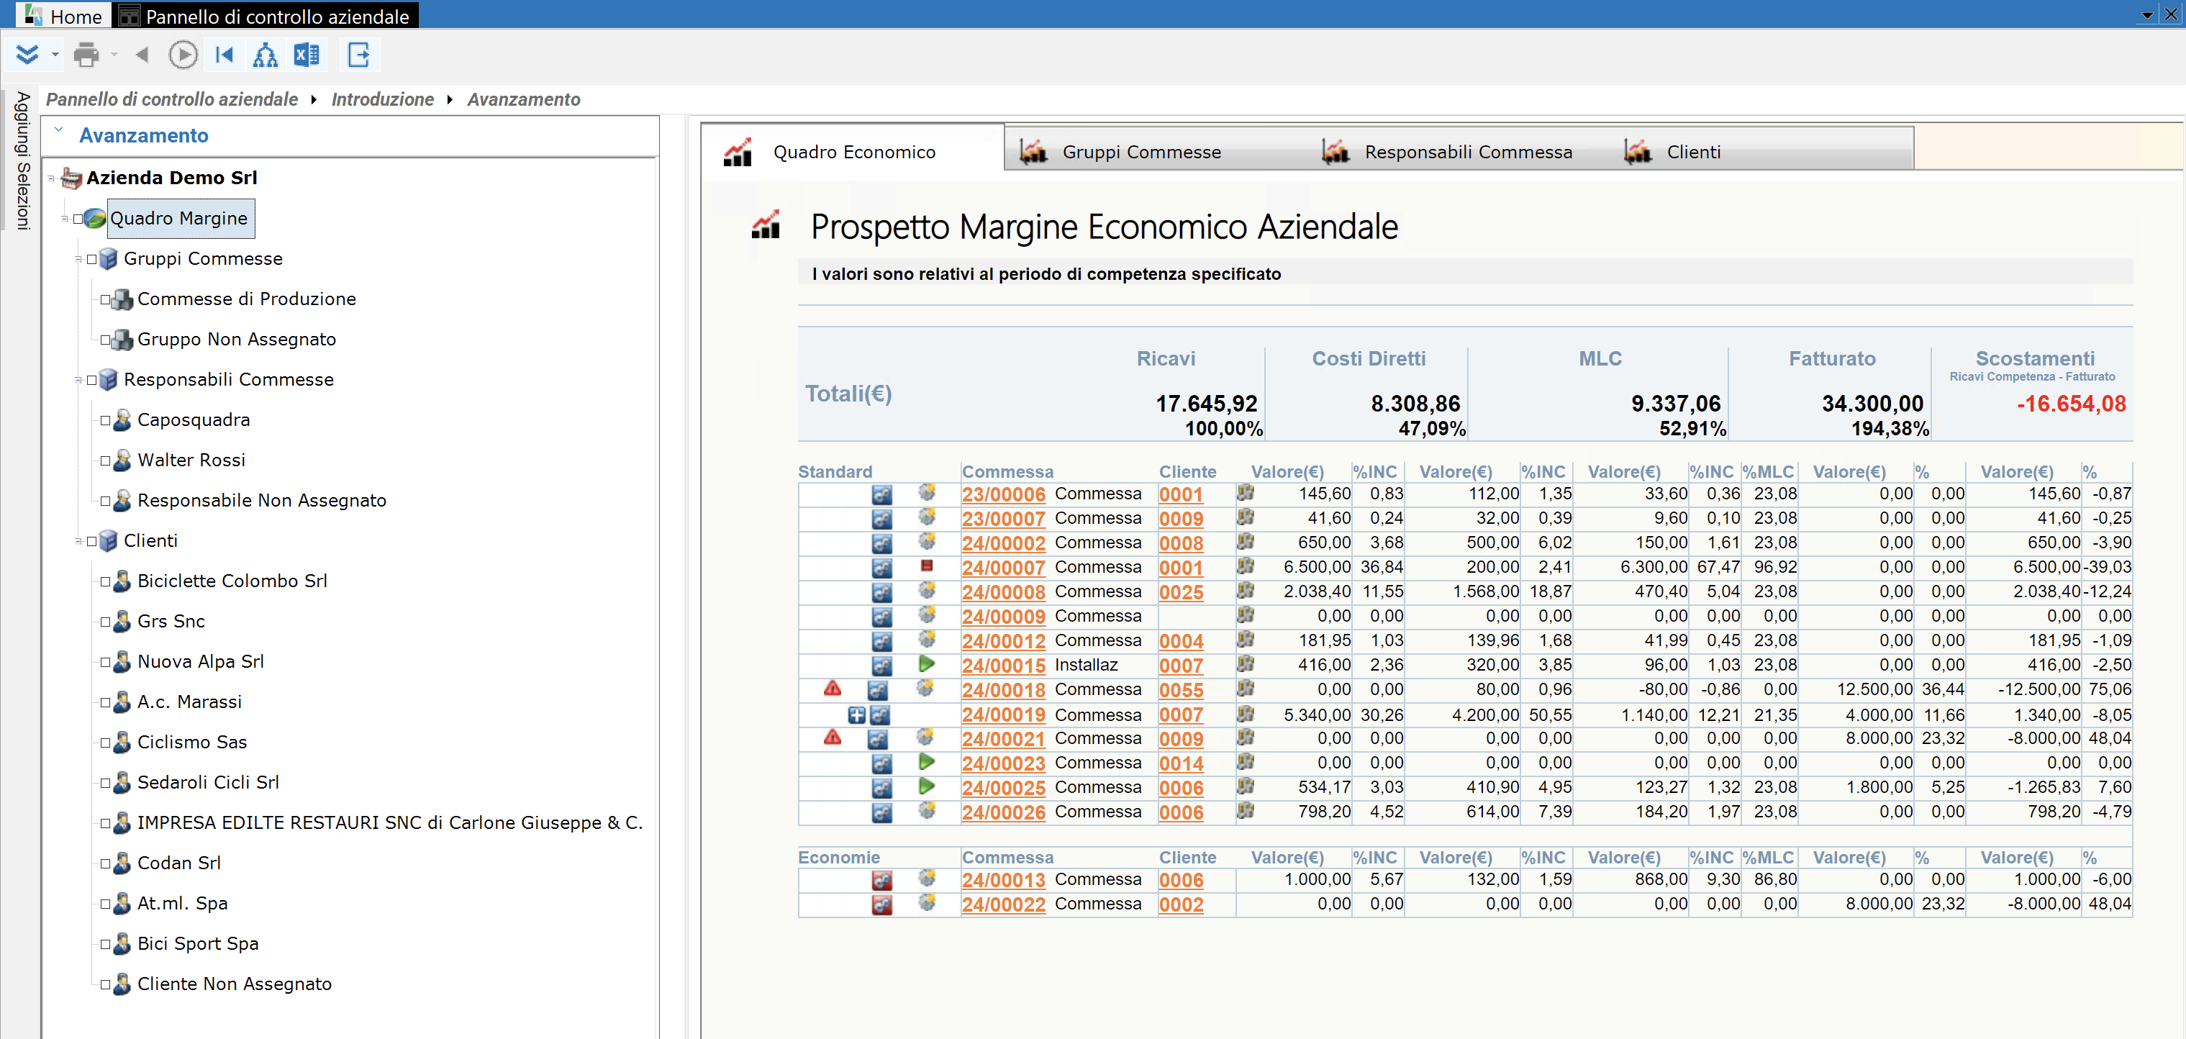
Task: Open commessa link 23/00006
Action: (1003, 495)
